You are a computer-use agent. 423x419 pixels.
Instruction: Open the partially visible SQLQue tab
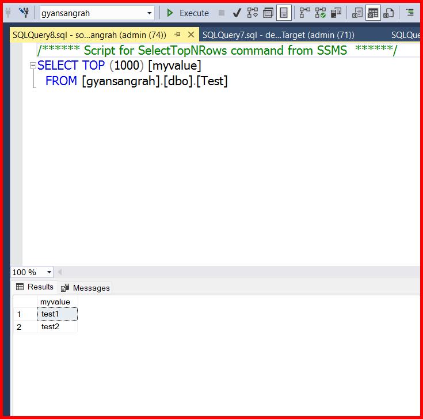[406, 35]
